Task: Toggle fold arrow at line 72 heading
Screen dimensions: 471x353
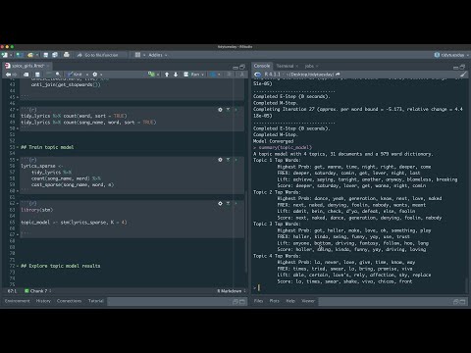Action: [18, 266]
